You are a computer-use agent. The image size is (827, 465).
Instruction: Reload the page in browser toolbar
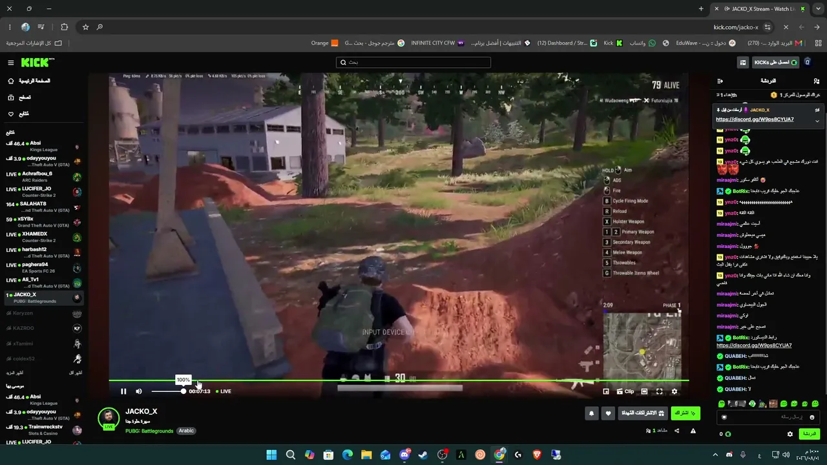[x=786, y=27]
